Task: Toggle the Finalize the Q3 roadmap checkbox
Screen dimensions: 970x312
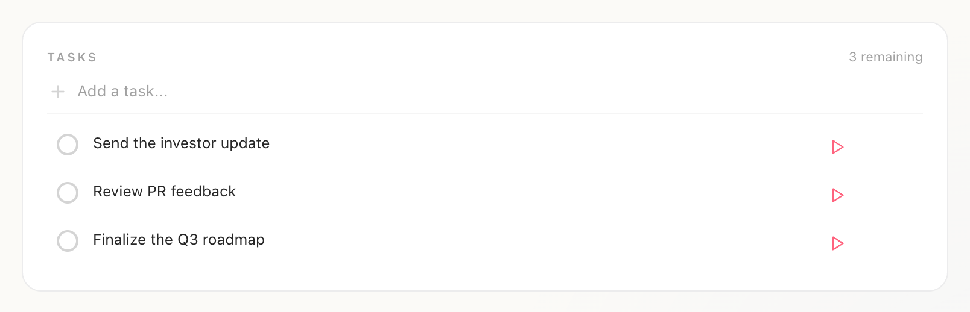Action: (68, 241)
